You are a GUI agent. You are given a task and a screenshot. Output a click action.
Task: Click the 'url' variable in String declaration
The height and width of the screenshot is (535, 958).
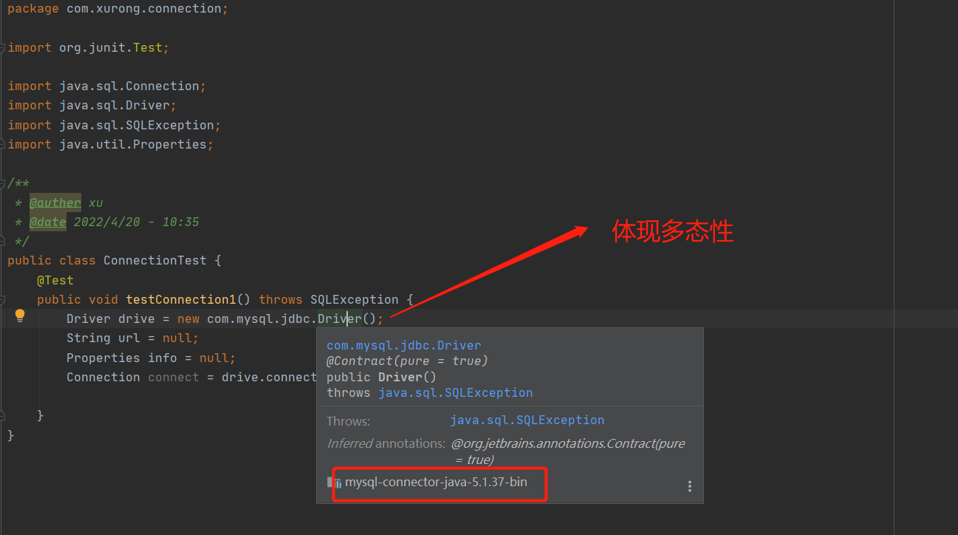pos(129,338)
